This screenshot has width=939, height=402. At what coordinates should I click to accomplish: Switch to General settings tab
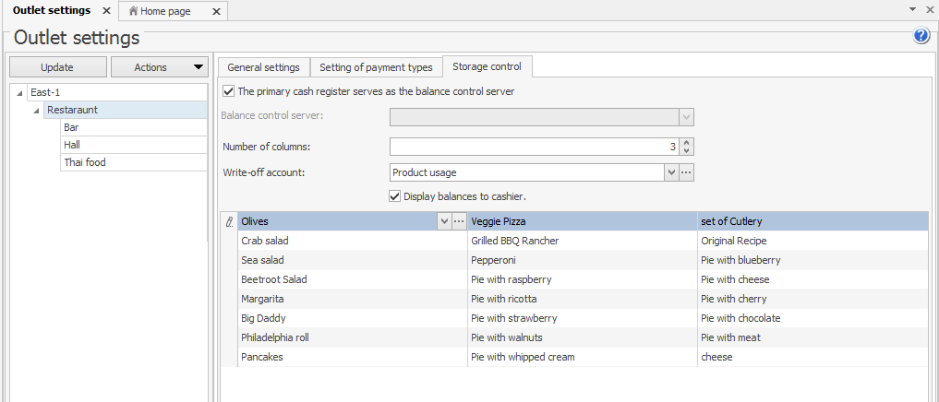(263, 67)
